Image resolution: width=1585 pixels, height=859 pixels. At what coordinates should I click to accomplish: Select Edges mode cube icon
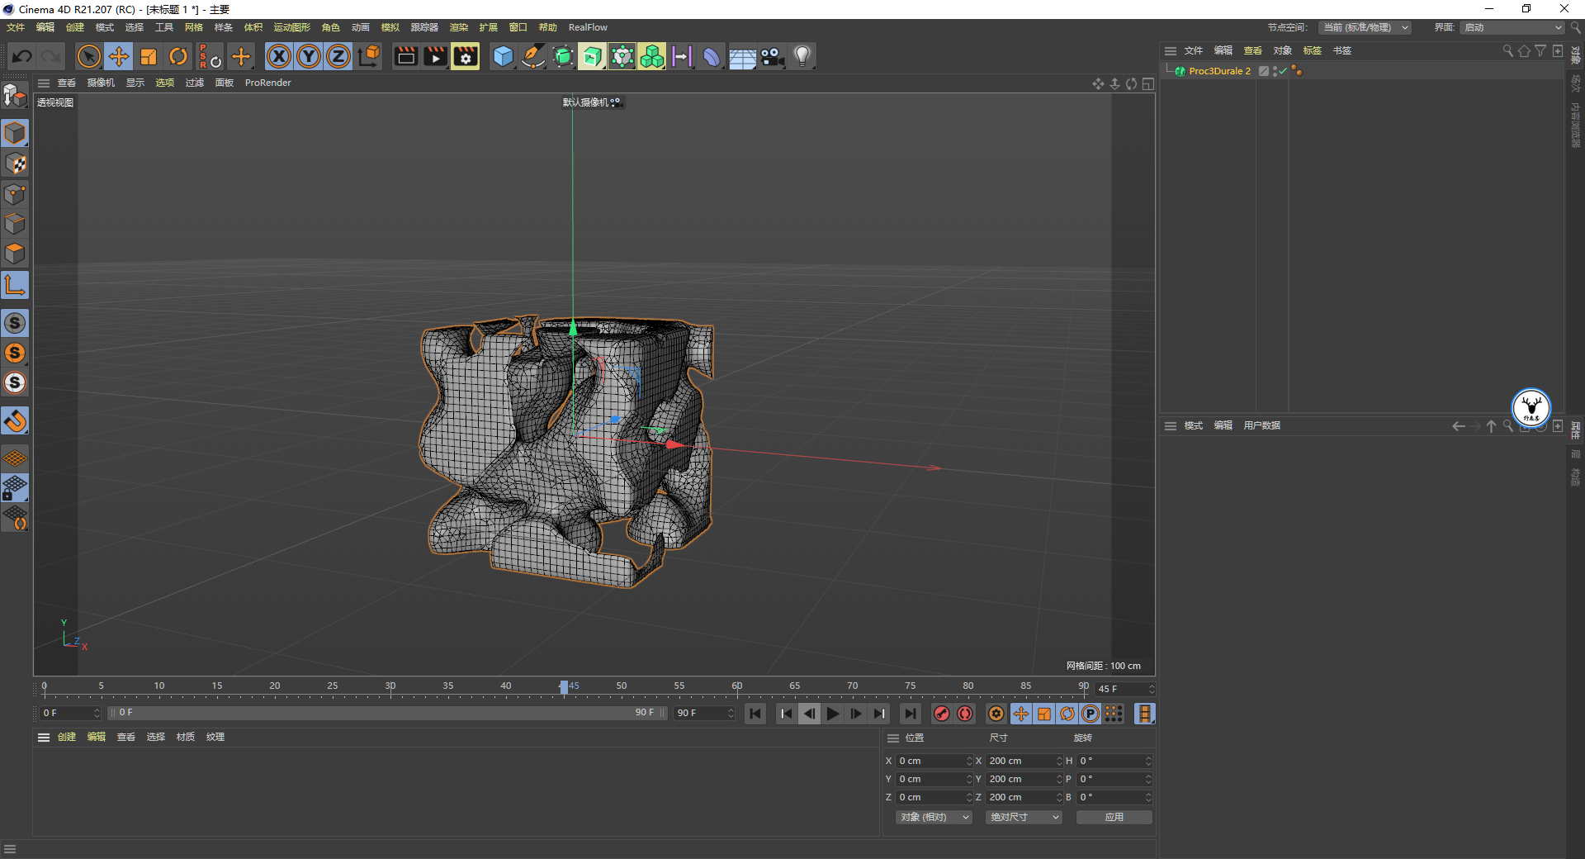coord(16,224)
